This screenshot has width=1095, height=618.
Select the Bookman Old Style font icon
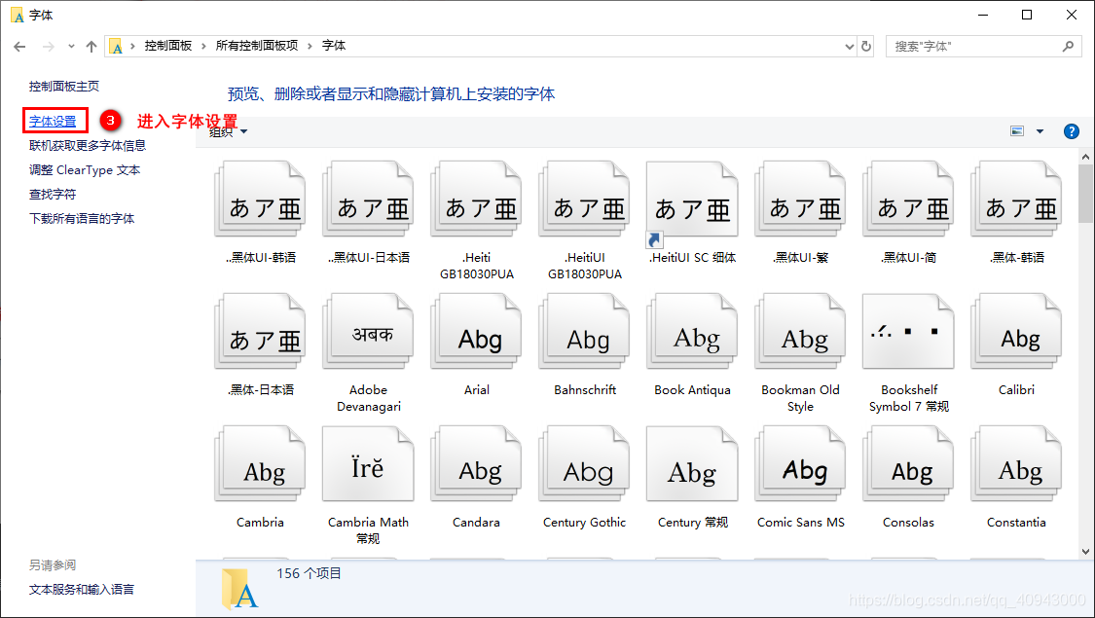[800, 332]
